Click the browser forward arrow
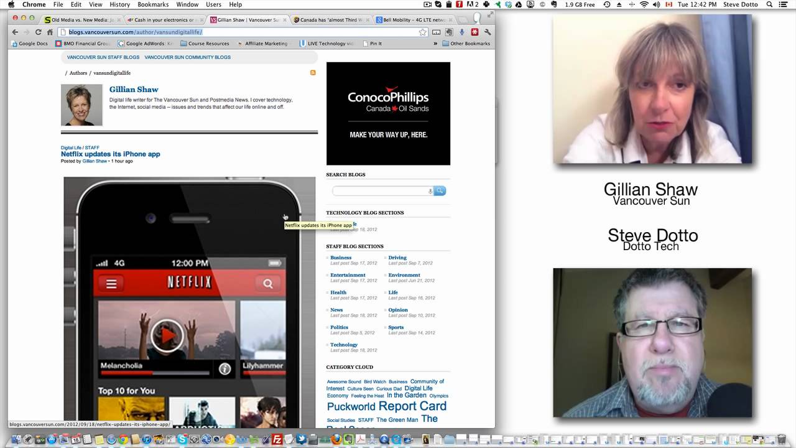This screenshot has width=796, height=448. 27,32
